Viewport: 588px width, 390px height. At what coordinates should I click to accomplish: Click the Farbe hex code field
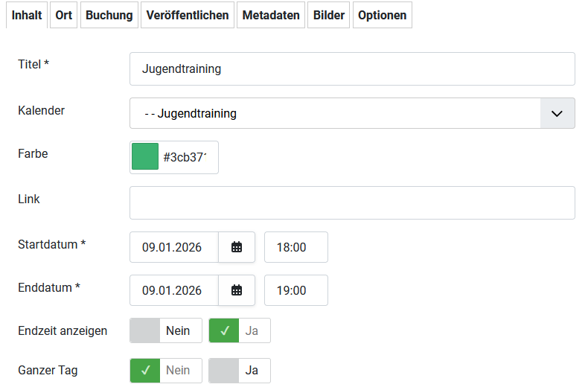pos(186,157)
